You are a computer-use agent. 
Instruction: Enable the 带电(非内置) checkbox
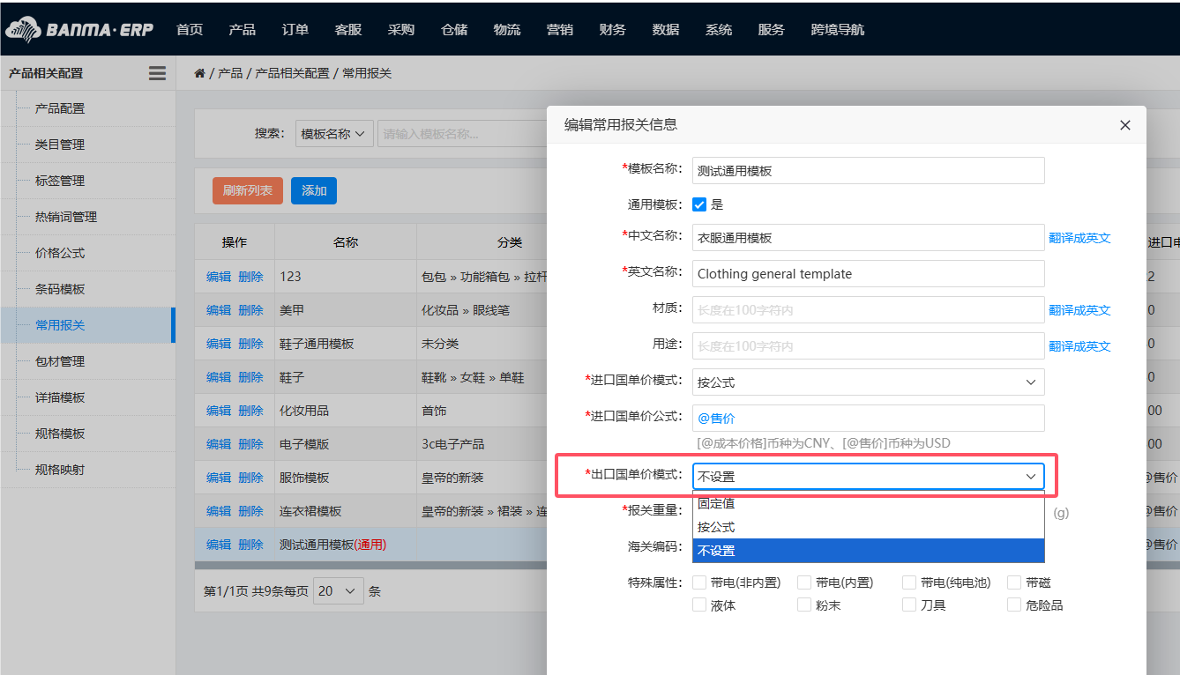(699, 582)
